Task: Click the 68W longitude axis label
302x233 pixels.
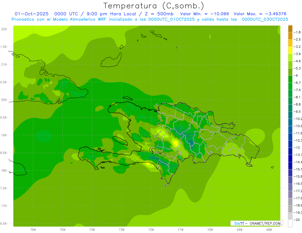Action: 269,230
